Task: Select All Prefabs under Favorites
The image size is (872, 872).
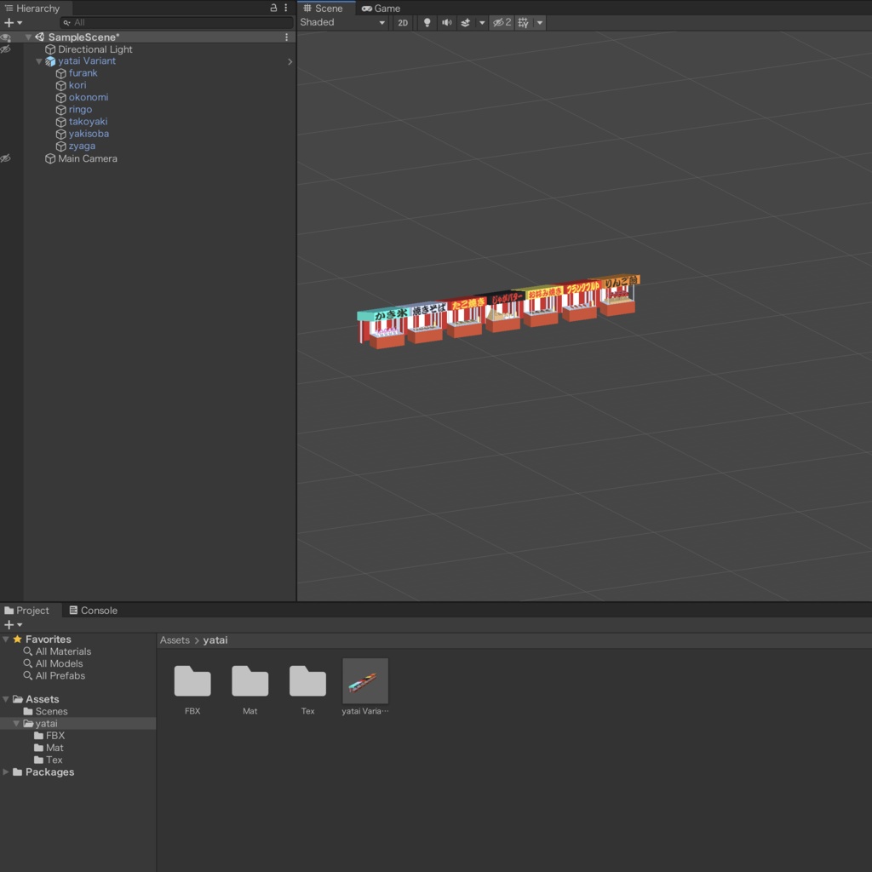Action: (60, 676)
